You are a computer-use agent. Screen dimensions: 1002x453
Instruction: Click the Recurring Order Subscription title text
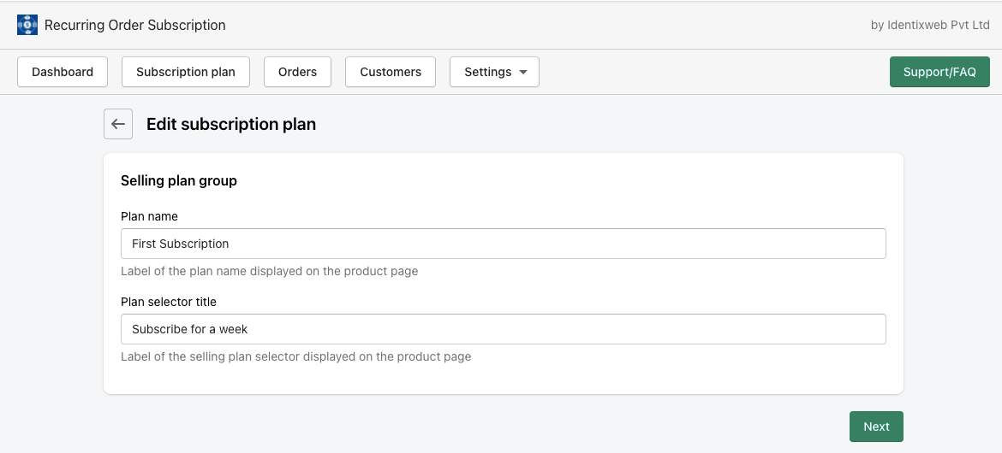coord(135,26)
